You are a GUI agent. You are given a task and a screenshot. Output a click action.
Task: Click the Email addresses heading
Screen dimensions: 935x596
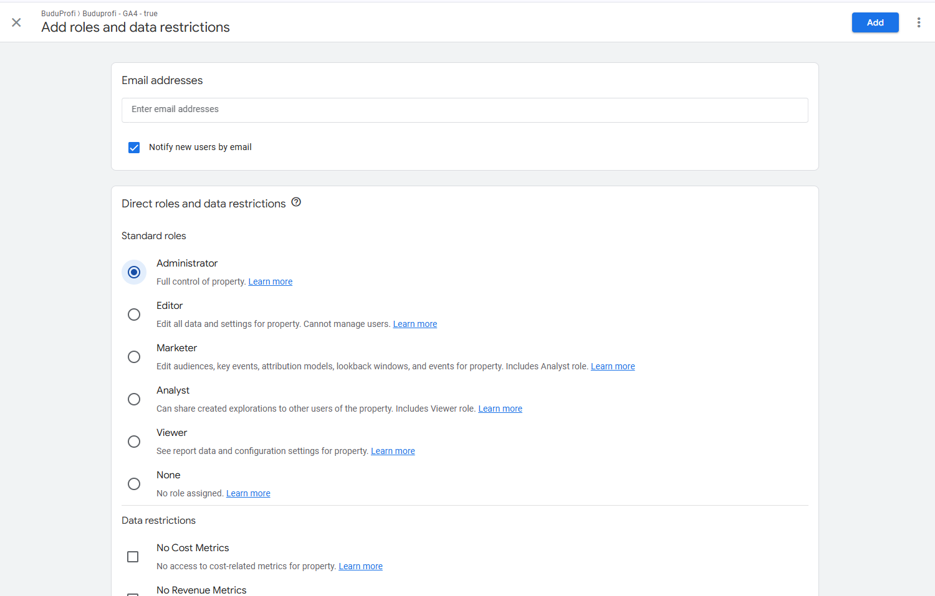pyautogui.click(x=162, y=80)
